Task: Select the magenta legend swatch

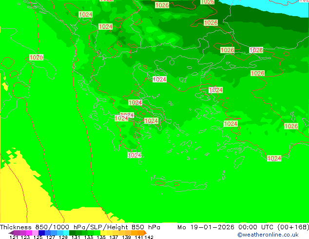Action: [29, 233]
